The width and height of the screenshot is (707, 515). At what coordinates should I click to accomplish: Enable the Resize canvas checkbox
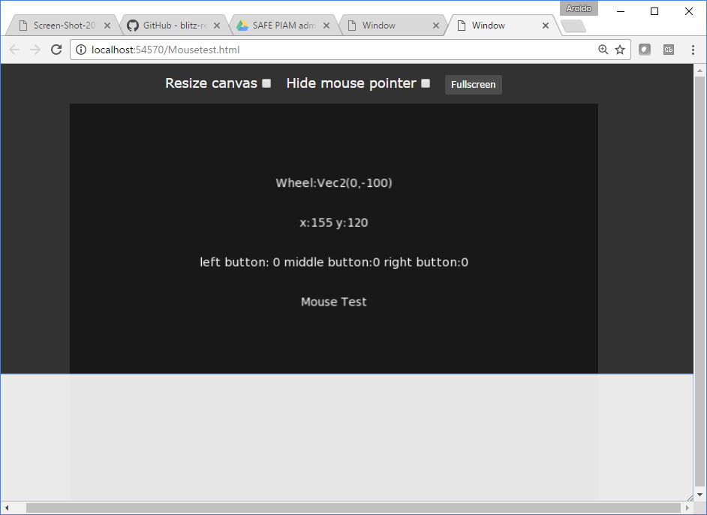pos(266,83)
